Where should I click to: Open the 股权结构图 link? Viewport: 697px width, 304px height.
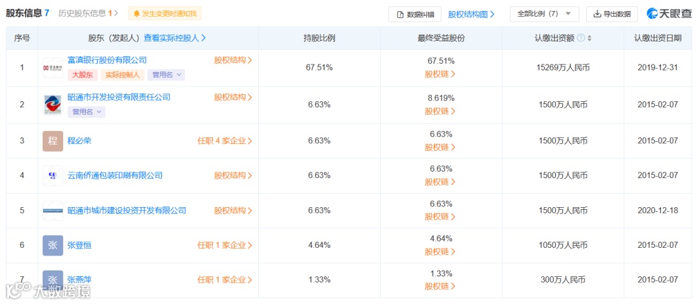tap(471, 14)
